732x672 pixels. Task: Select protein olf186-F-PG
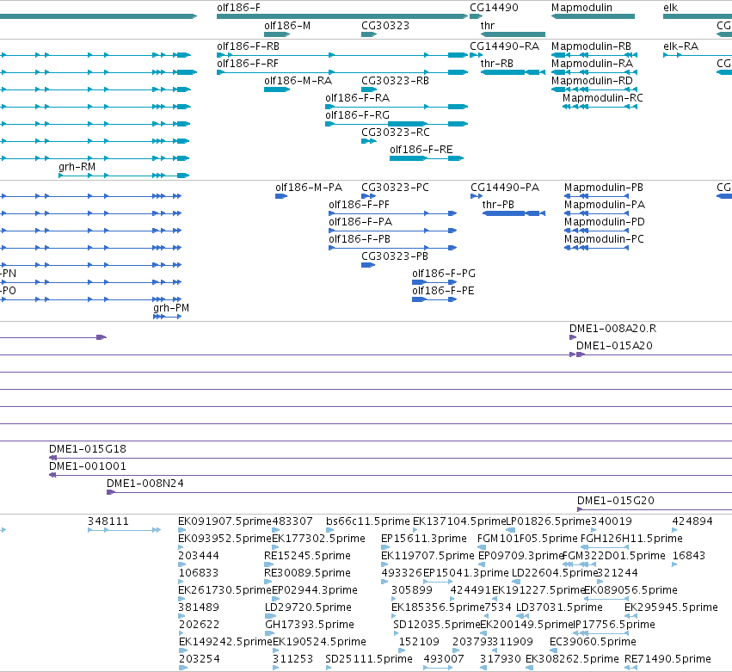(x=434, y=282)
